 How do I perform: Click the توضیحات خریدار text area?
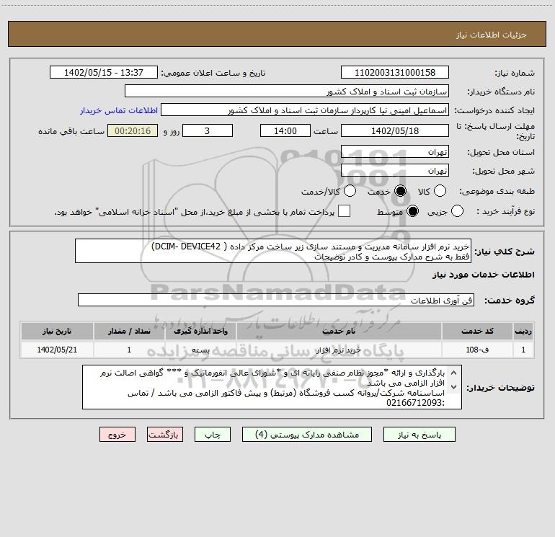[272, 388]
